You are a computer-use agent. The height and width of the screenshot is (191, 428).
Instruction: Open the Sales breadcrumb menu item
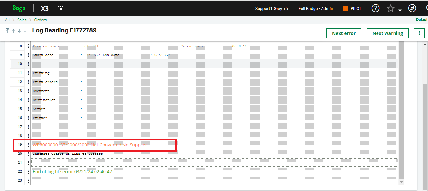pos(22,20)
